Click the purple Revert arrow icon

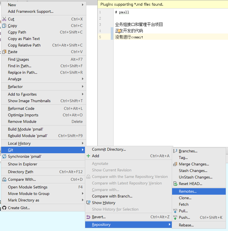tap(88, 217)
